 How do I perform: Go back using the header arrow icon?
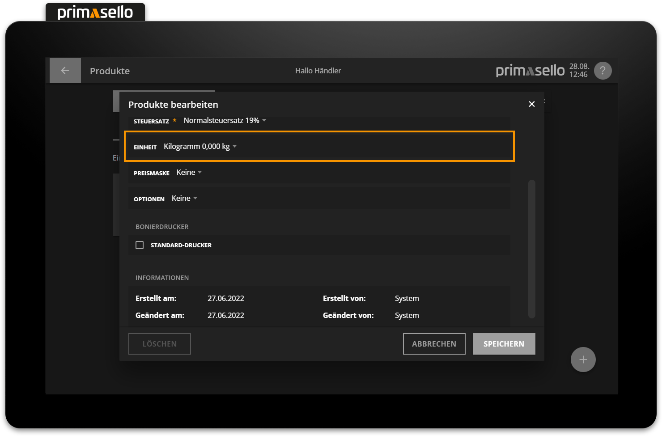click(65, 71)
